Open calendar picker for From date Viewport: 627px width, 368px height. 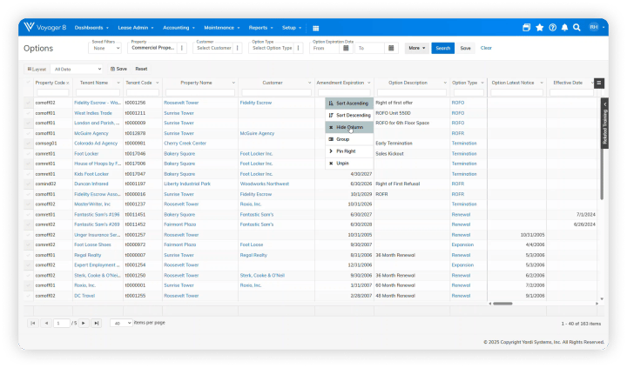[x=347, y=48]
